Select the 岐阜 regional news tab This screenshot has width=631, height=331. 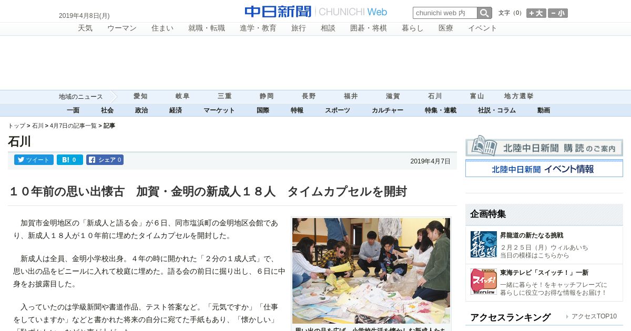[182, 96]
